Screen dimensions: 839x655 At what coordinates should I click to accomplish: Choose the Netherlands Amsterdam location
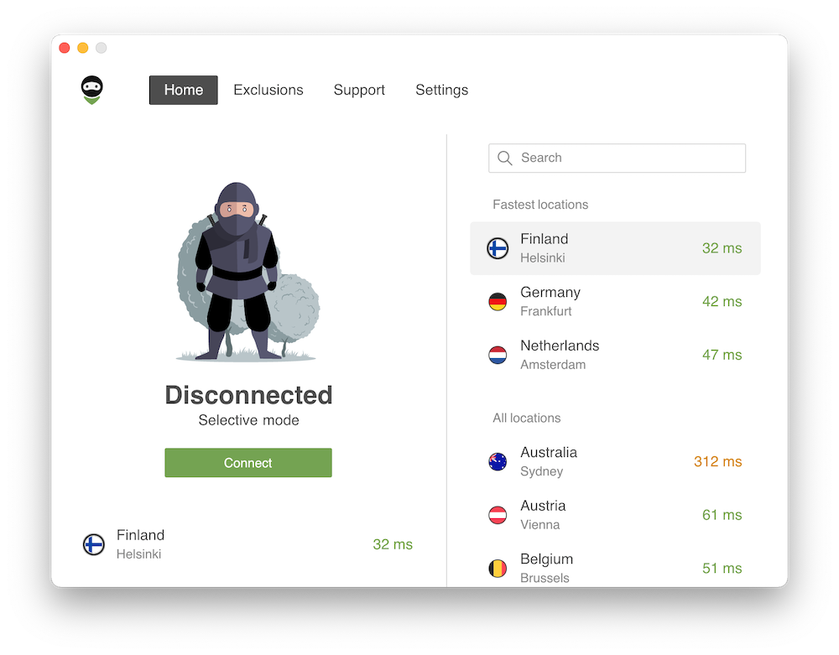point(615,355)
